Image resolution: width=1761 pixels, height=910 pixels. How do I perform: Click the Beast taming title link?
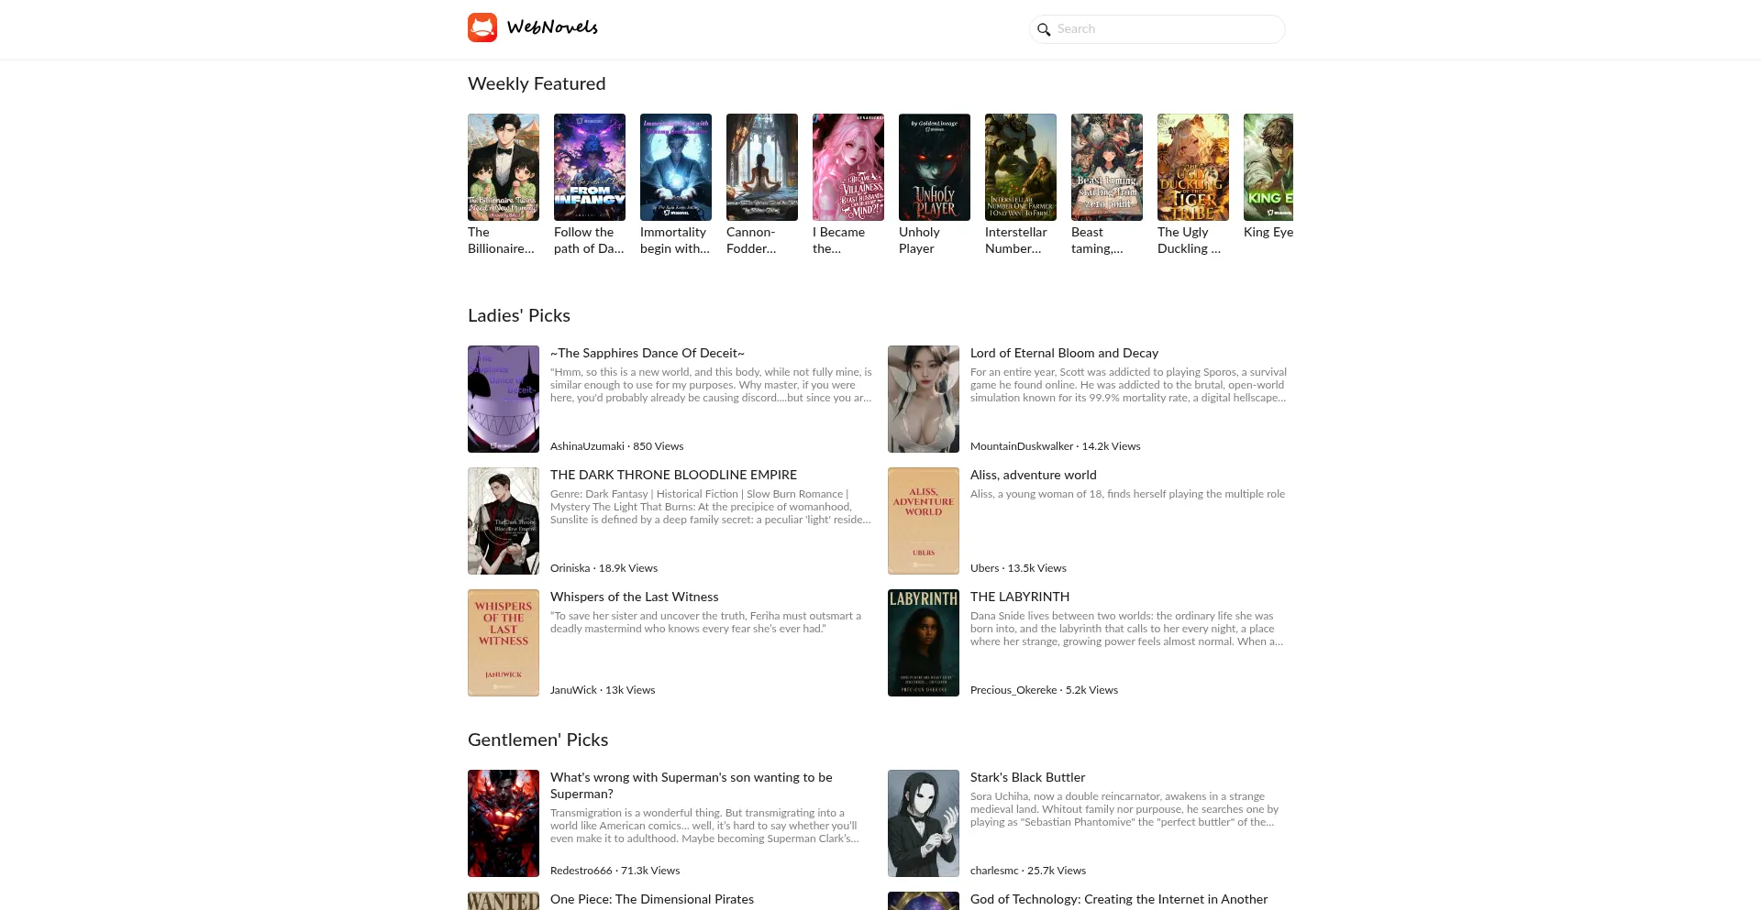1097,240
